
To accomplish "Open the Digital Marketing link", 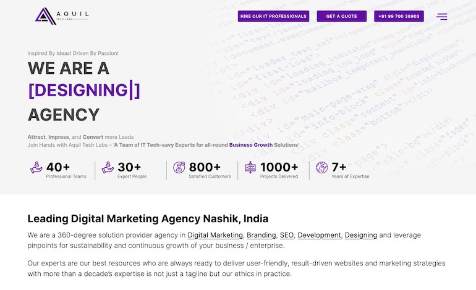I will point(215,235).
